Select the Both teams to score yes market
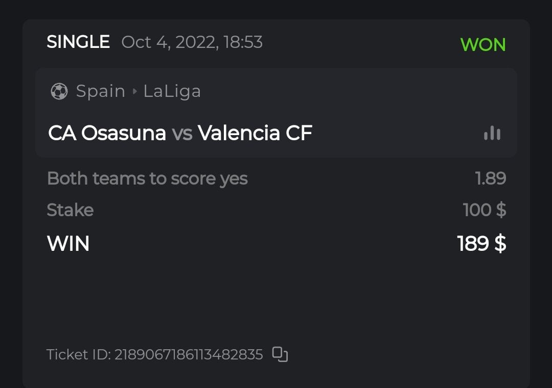Image resolution: width=552 pixels, height=388 pixels. click(x=147, y=178)
